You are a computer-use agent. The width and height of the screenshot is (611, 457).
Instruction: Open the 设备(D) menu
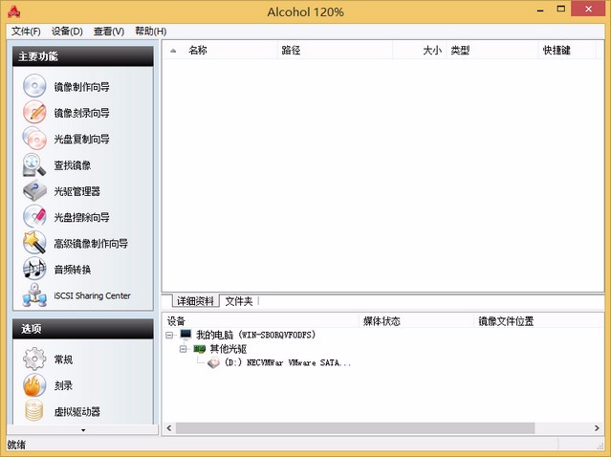click(67, 32)
